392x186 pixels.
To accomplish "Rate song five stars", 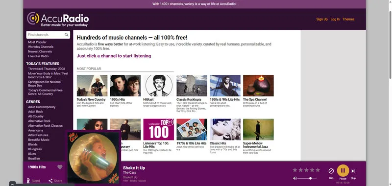I will coord(318,170).
